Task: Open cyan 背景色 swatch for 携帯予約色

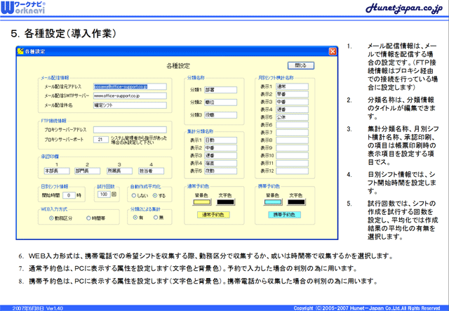Action: click(x=272, y=202)
